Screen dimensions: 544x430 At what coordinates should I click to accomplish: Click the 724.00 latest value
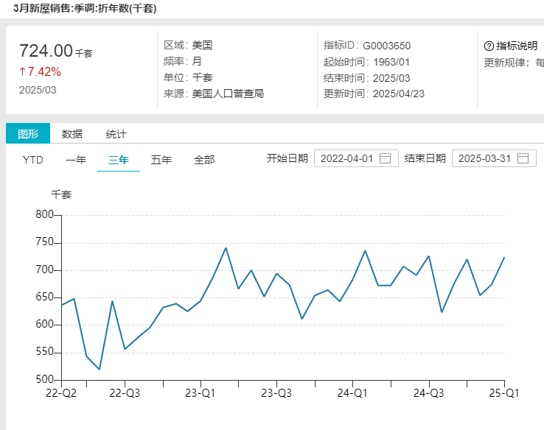click(x=46, y=51)
